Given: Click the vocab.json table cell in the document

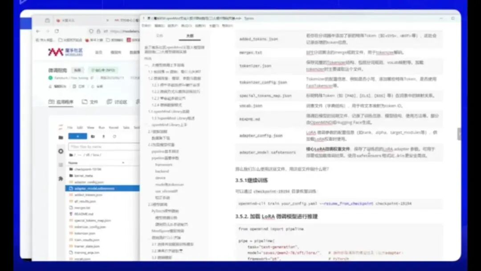Looking at the screenshot, I should click(x=251, y=106).
